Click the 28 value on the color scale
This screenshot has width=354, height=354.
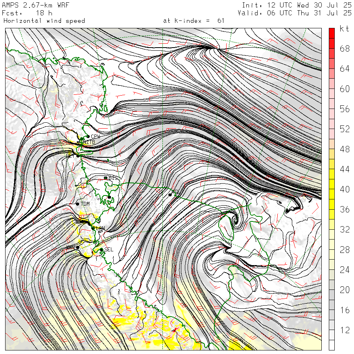point(345,250)
